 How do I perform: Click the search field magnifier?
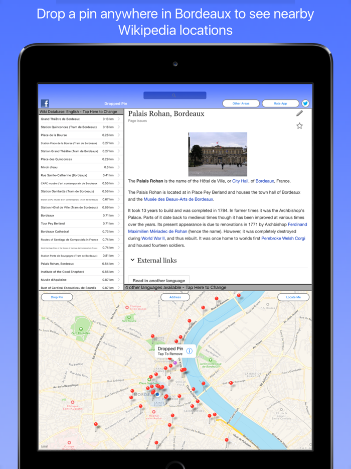(175, 95)
